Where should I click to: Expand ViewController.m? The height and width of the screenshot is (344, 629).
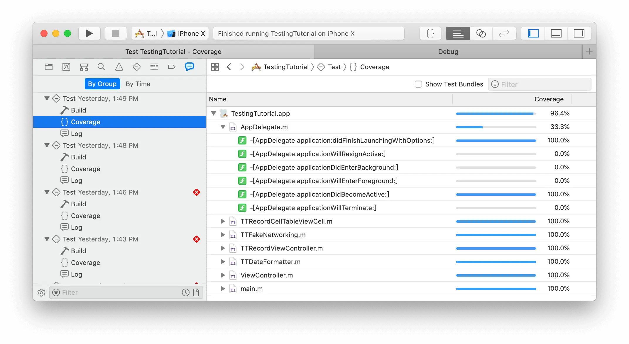(223, 275)
